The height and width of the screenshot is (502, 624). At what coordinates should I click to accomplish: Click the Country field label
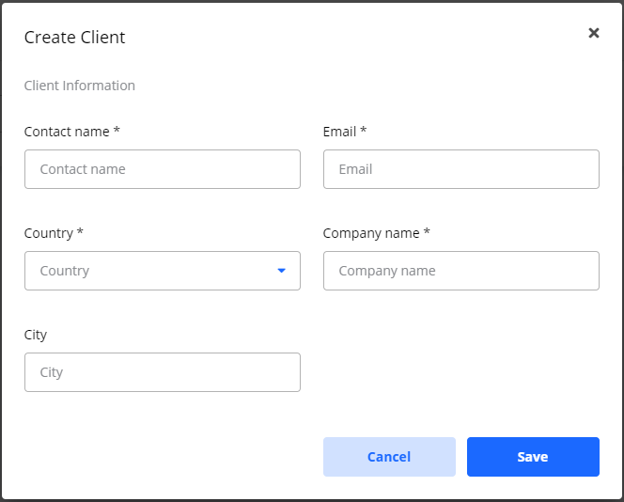point(49,233)
